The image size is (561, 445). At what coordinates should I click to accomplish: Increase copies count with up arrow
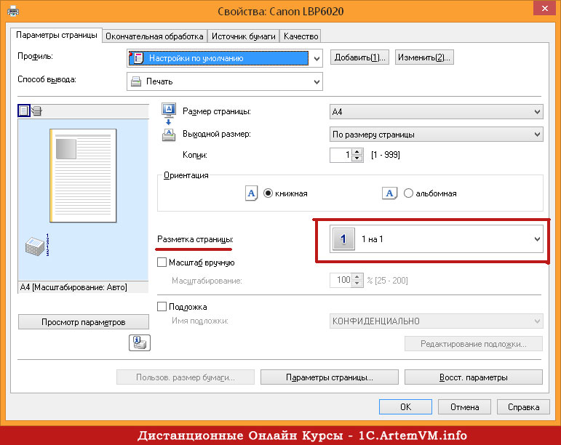[357, 152]
